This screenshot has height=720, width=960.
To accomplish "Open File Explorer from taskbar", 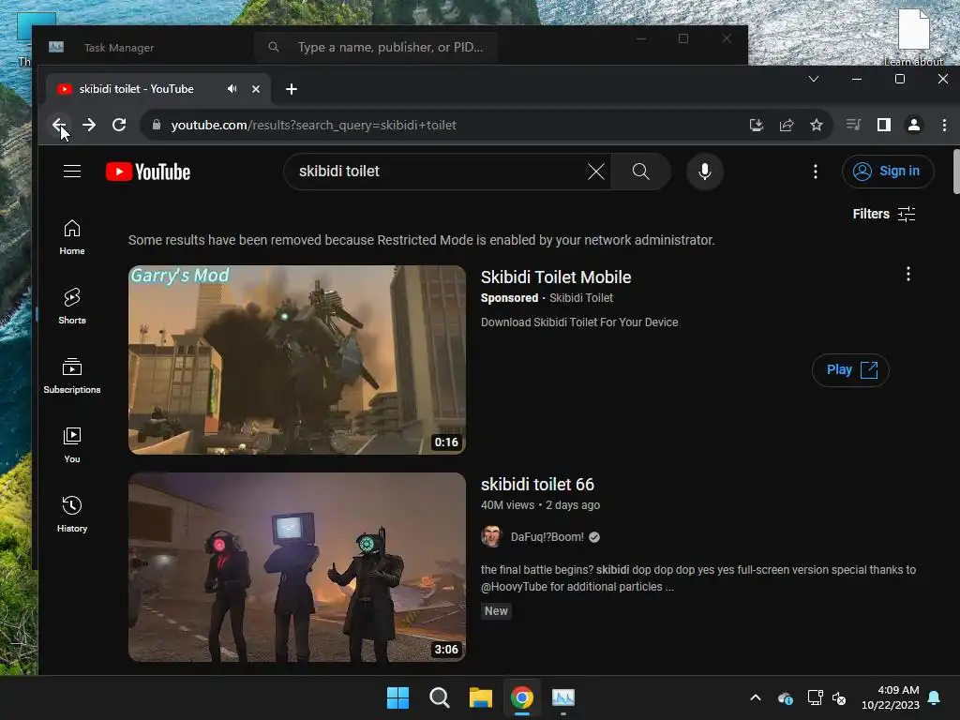I will coord(481,697).
